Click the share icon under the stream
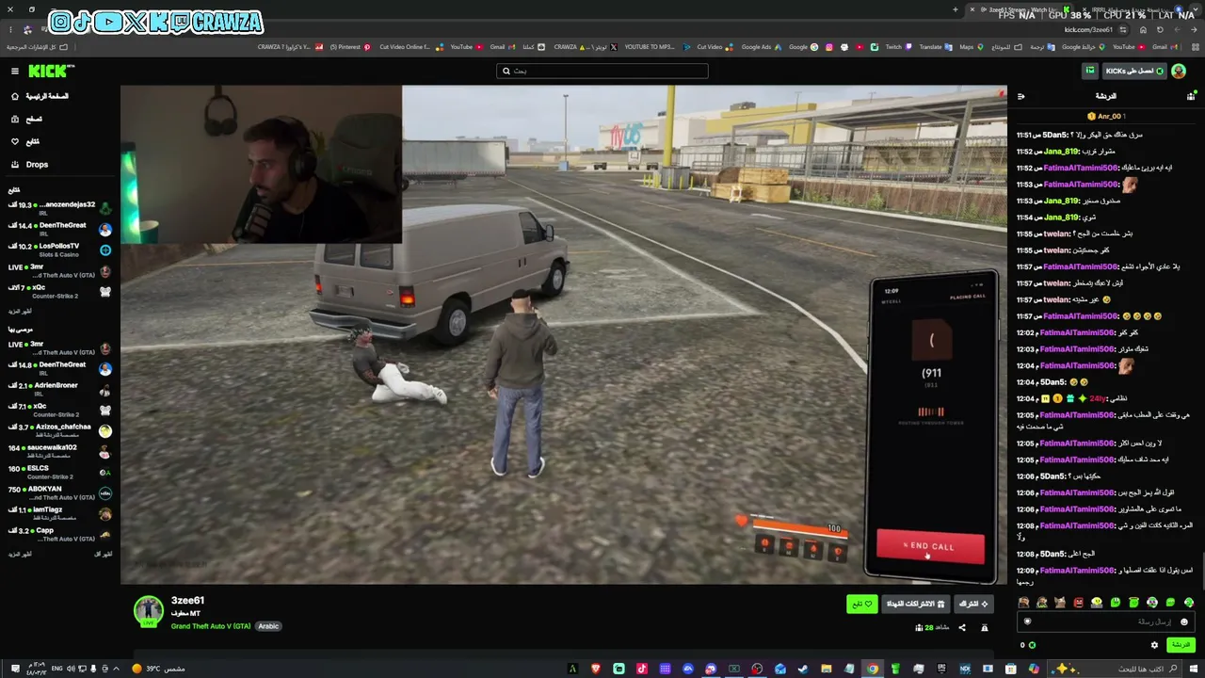The height and width of the screenshot is (678, 1205). (x=962, y=628)
